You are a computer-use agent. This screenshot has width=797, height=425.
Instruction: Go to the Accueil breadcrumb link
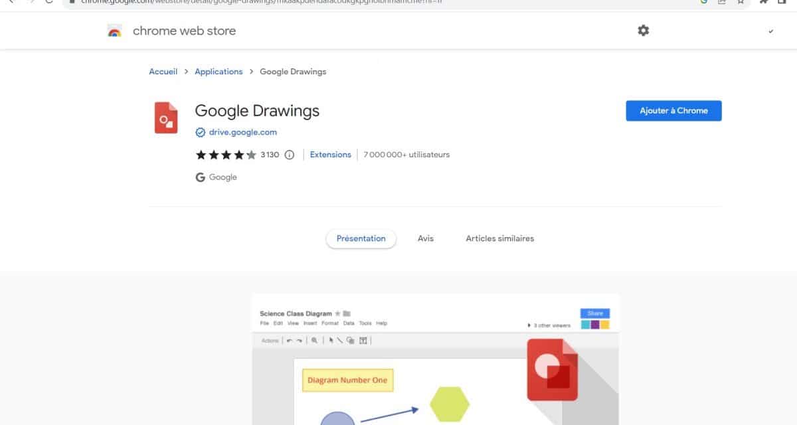click(x=163, y=72)
